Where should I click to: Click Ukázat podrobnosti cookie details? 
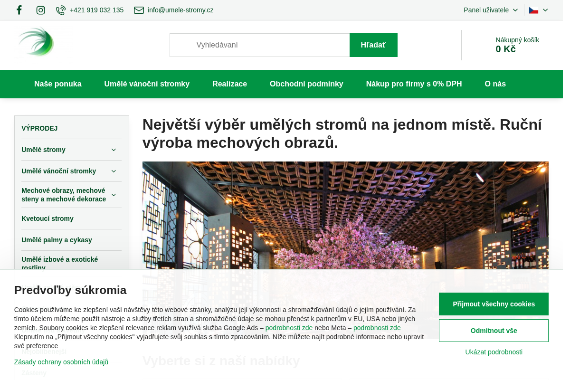coord(494,352)
